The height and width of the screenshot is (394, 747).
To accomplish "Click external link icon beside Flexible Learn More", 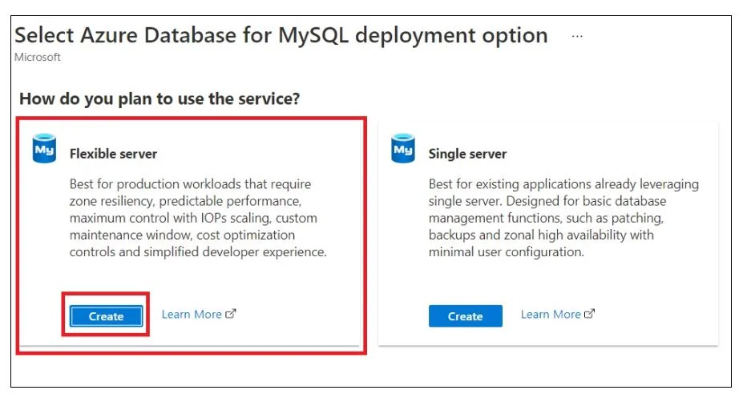I will (231, 314).
